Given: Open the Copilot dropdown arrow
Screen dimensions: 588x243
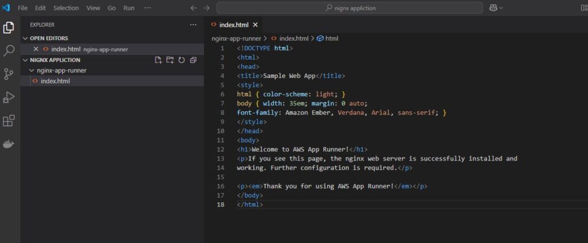Looking at the screenshot, I should [501, 8].
